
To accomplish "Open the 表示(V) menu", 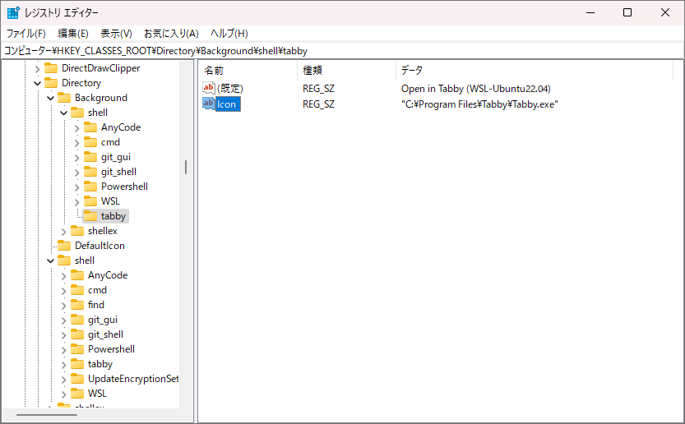I will pos(116,34).
